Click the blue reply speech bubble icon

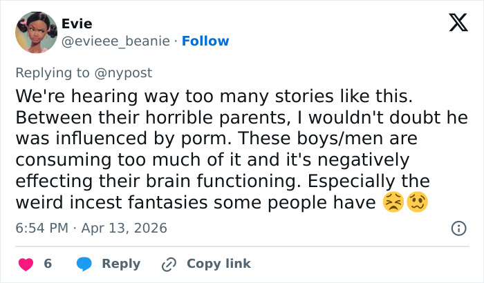coord(84,264)
